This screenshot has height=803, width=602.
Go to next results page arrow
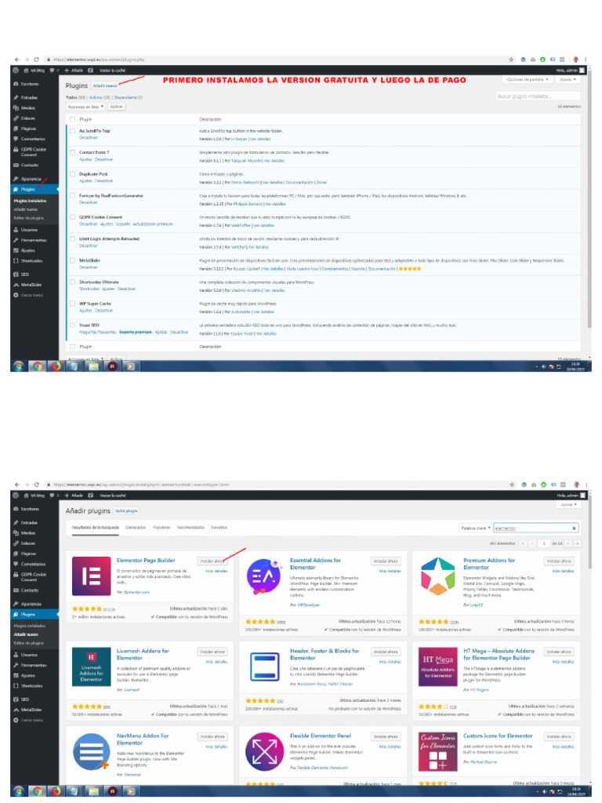tap(568, 543)
